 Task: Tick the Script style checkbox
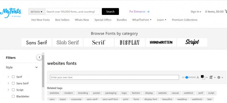click(x=13, y=90)
